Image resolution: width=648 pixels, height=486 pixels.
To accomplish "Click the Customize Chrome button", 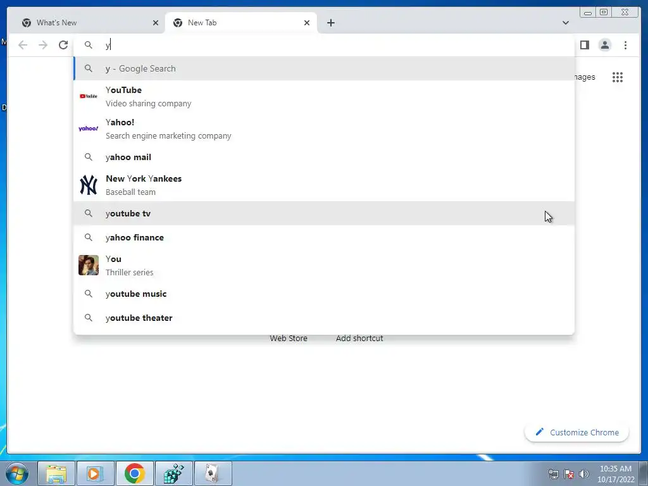I will click(576, 432).
